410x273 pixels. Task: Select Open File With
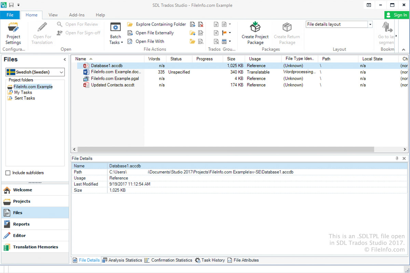click(146, 41)
